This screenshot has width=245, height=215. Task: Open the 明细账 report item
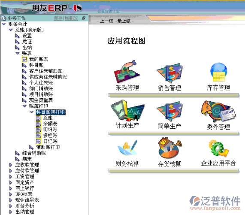50,130
